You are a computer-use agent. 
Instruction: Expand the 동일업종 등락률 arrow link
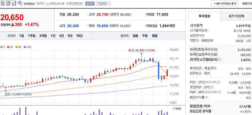pos(201,111)
